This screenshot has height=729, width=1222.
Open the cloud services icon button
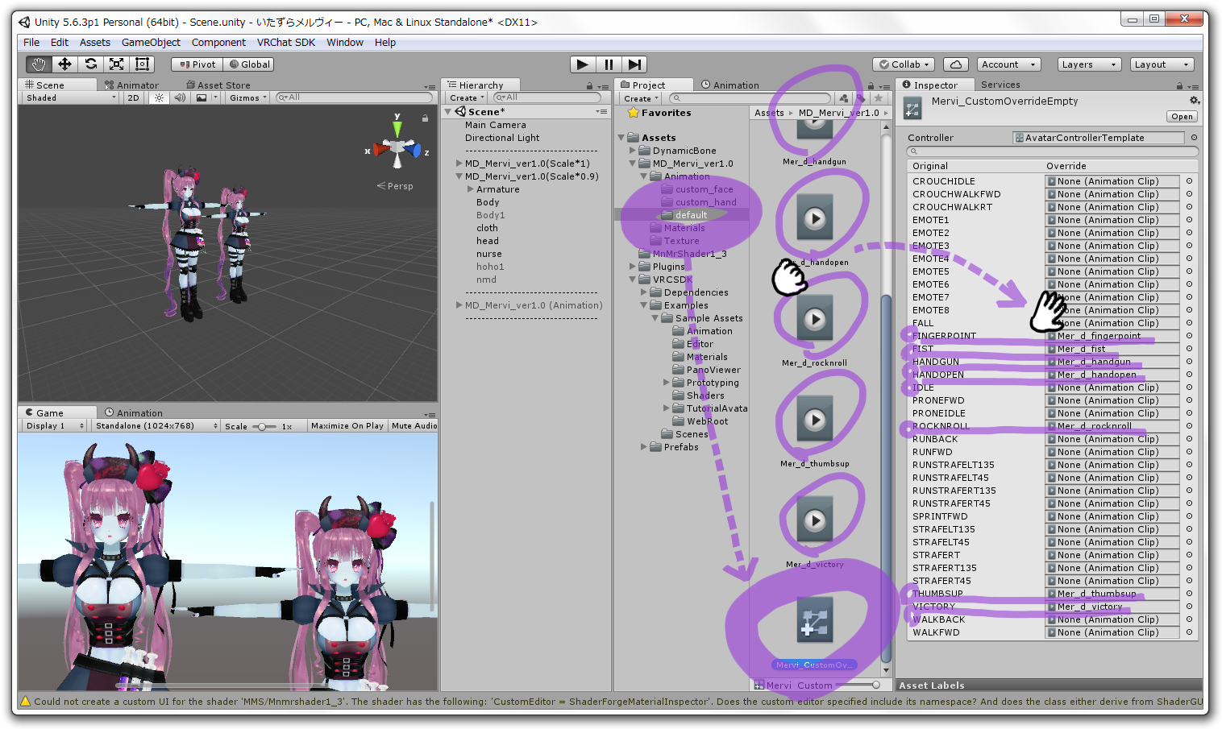click(x=955, y=64)
